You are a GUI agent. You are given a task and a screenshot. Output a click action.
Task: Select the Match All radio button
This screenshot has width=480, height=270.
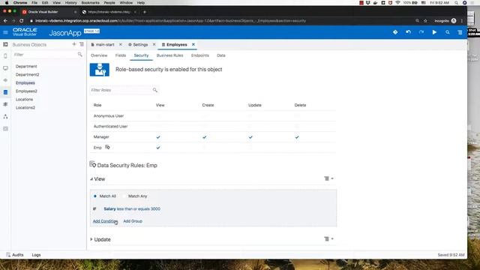[x=95, y=196]
